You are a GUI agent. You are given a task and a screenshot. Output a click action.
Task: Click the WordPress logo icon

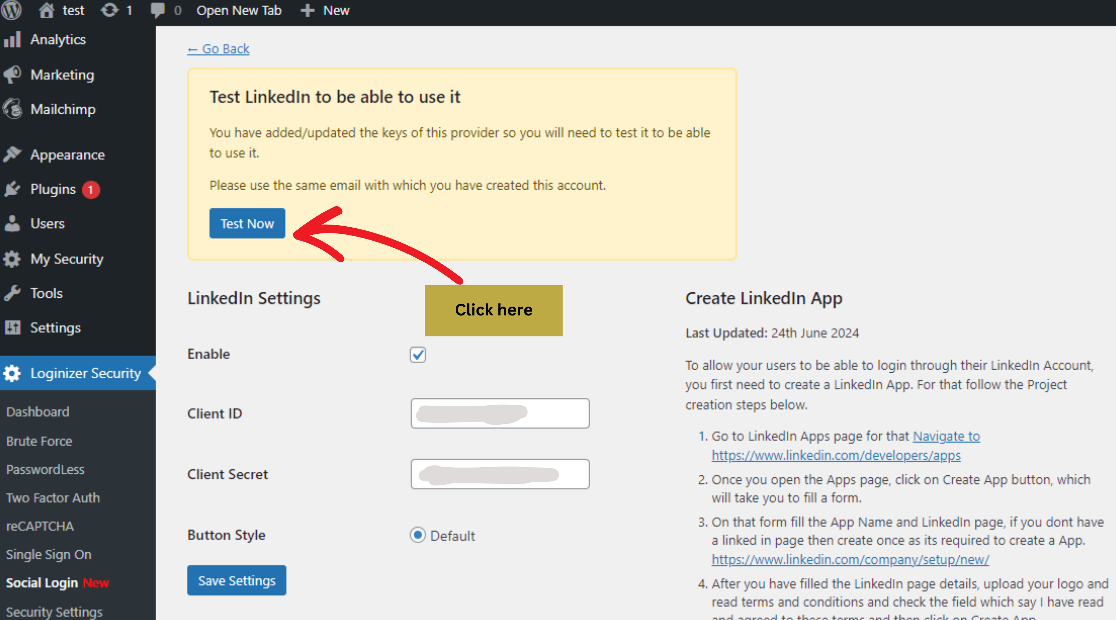click(x=11, y=10)
